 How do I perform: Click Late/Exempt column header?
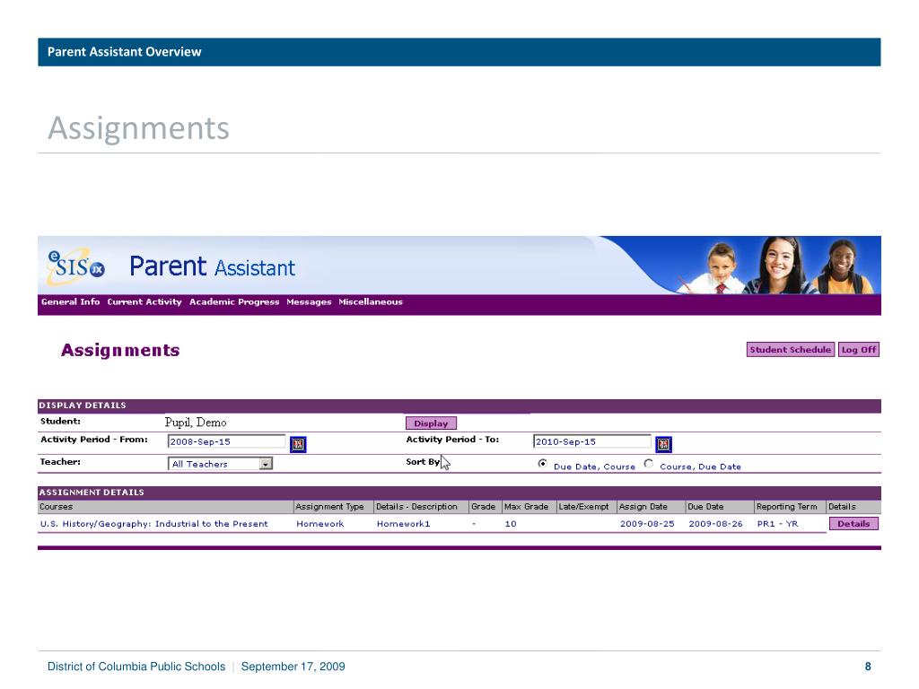587,507
